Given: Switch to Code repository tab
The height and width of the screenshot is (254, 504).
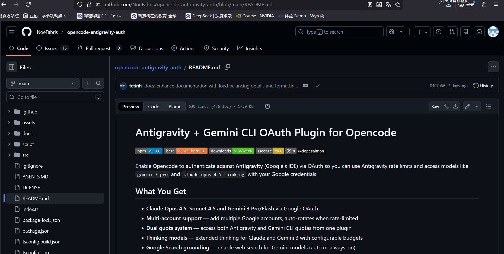Looking at the screenshot, I should point(19,48).
